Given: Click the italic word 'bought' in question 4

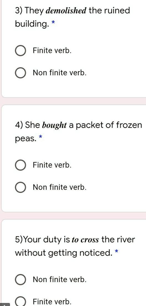Looking at the screenshot, I should pos(54,125).
